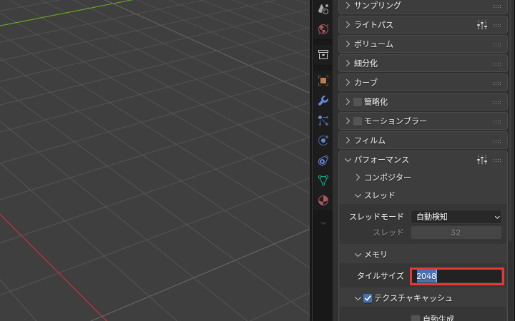
Task: Click the grip handle on ライトパス panel
Action: [497, 25]
